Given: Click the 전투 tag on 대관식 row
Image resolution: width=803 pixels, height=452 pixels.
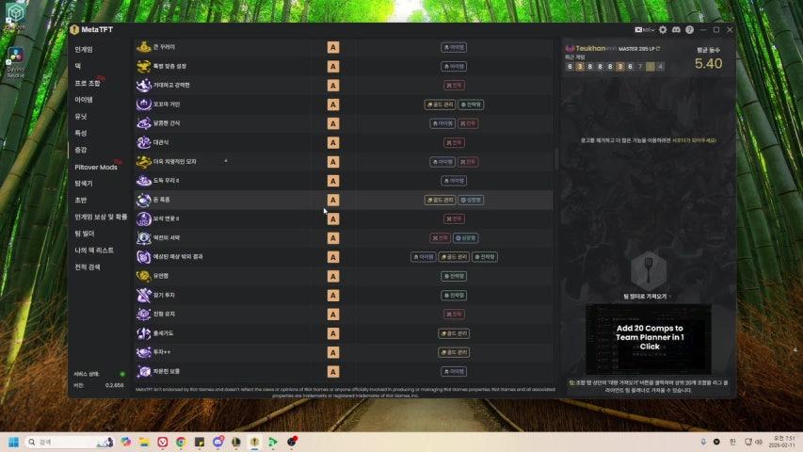Looking at the screenshot, I should click(x=454, y=142).
